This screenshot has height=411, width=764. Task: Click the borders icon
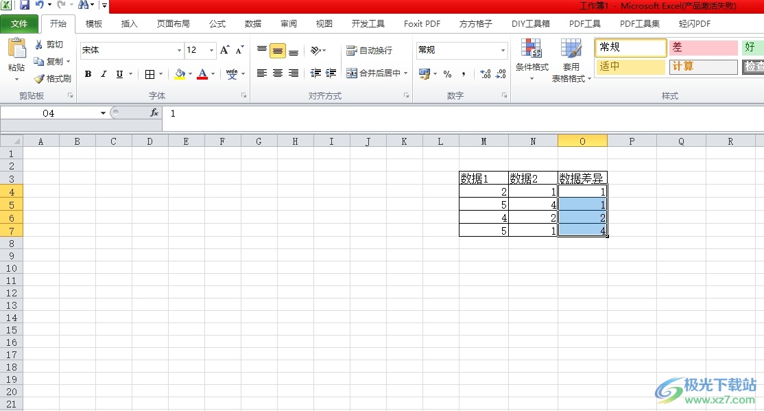point(150,74)
